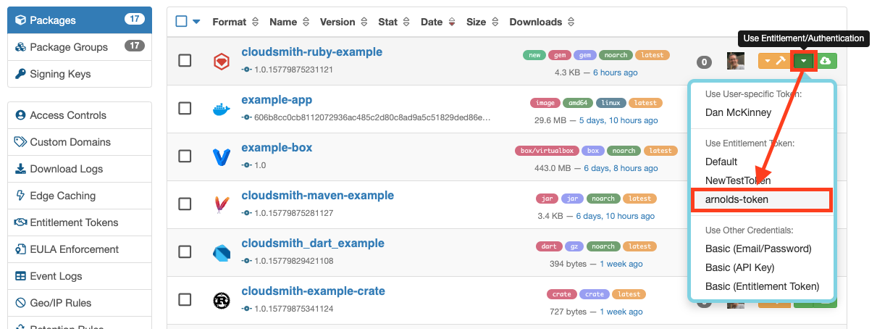877x329 pixels.
Task: Go to Access Controls settings
Action: point(80,115)
